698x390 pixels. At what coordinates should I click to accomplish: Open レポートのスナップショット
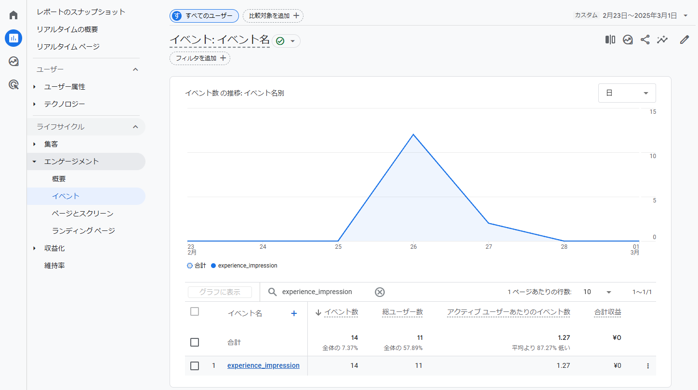coord(81,12)
